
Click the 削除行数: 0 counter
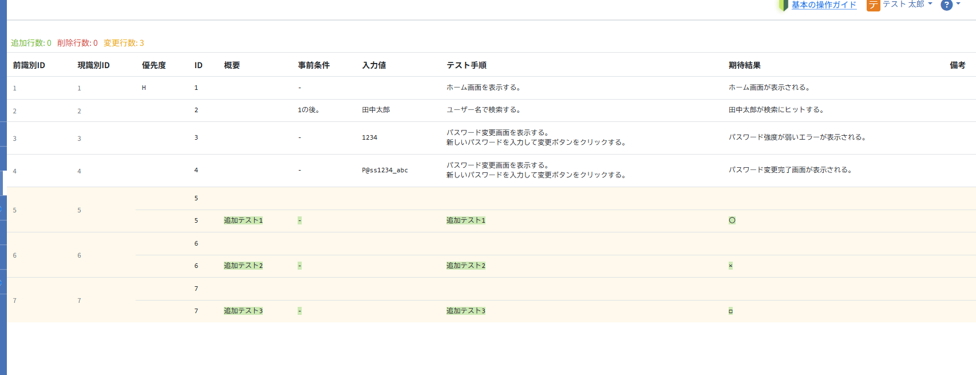point(77,43)
